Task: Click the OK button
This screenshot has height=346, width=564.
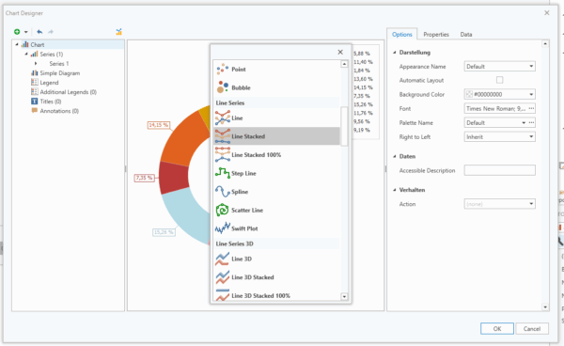Action: coord(497,328)
